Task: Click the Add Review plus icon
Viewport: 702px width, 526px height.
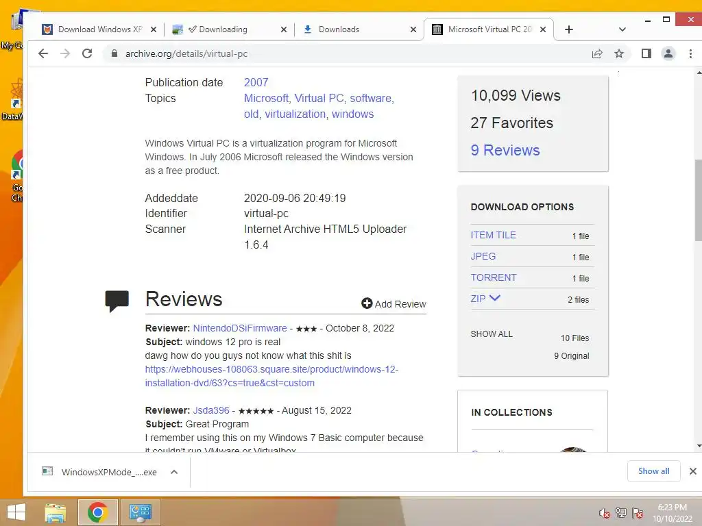Action: tap(367, 303)
